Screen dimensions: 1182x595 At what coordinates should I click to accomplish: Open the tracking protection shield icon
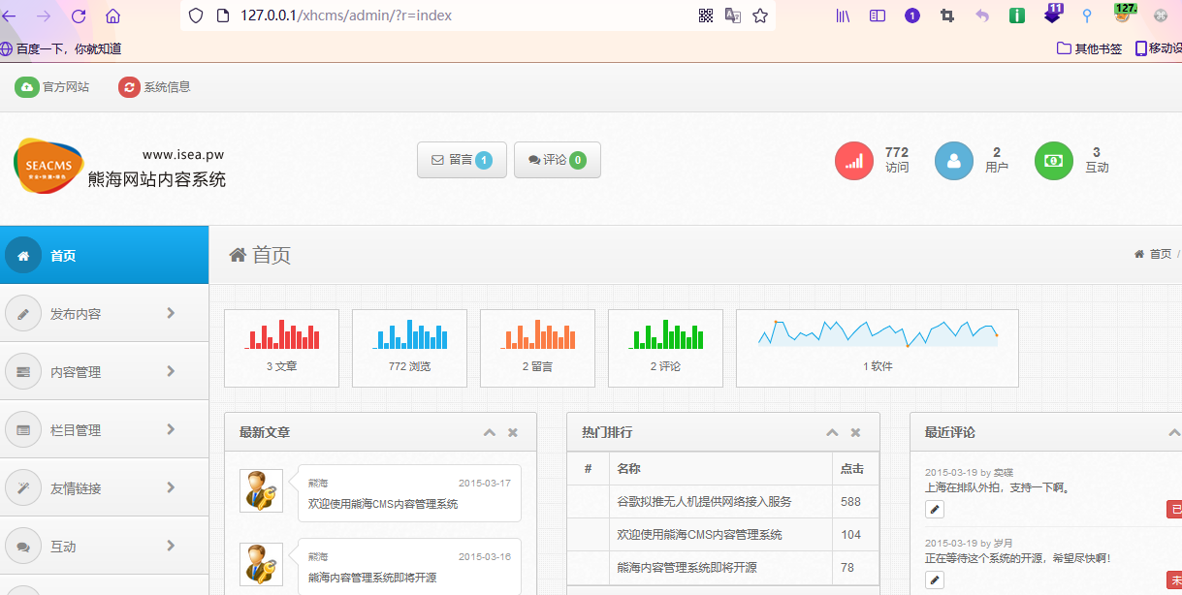click(x=196, y=16)
